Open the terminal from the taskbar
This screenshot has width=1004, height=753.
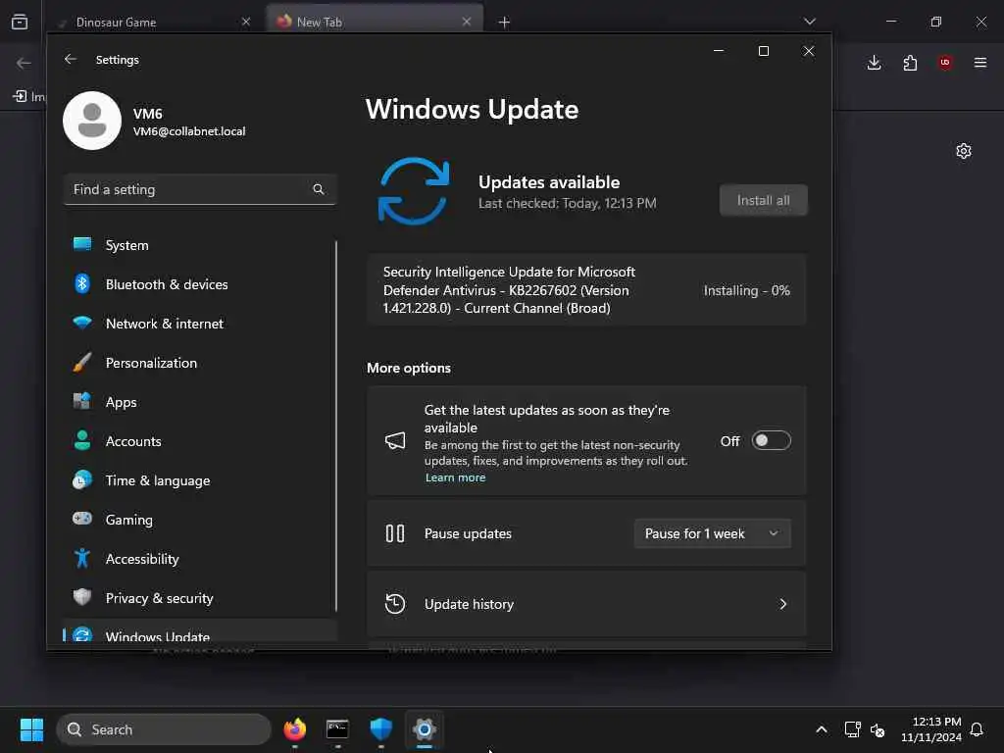(x=337, y=729)
